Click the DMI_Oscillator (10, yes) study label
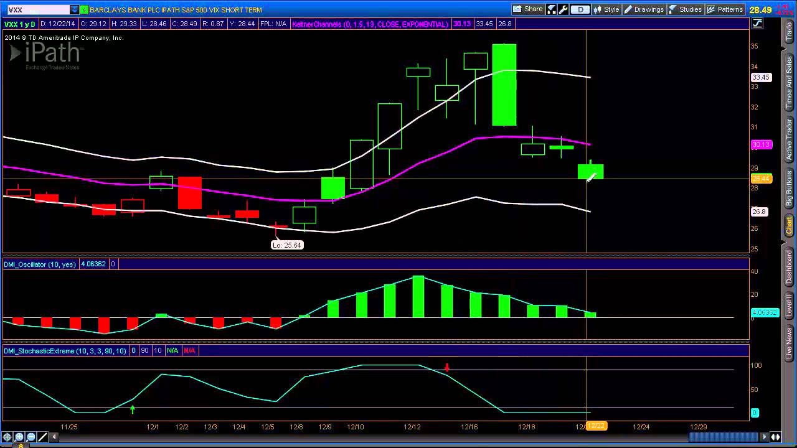Viewport: 797px width, 448px height. click(x=40, y=264)
